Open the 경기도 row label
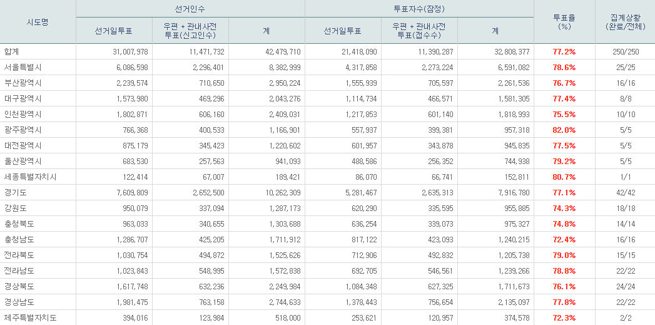The height and width of the screenshot is (325, 655). click(x=16, y=192)
